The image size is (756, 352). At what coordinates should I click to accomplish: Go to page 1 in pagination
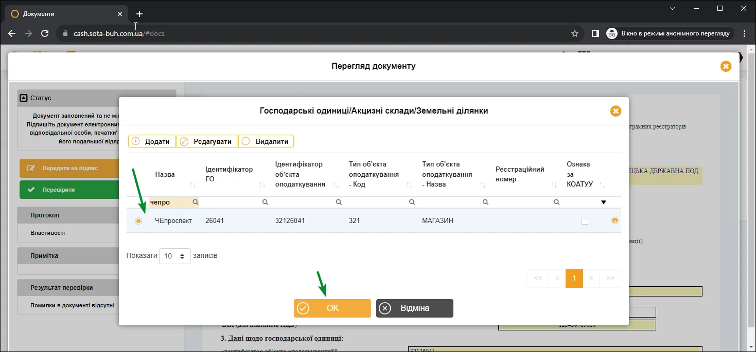pyautogui.click(x=574, y=278)
